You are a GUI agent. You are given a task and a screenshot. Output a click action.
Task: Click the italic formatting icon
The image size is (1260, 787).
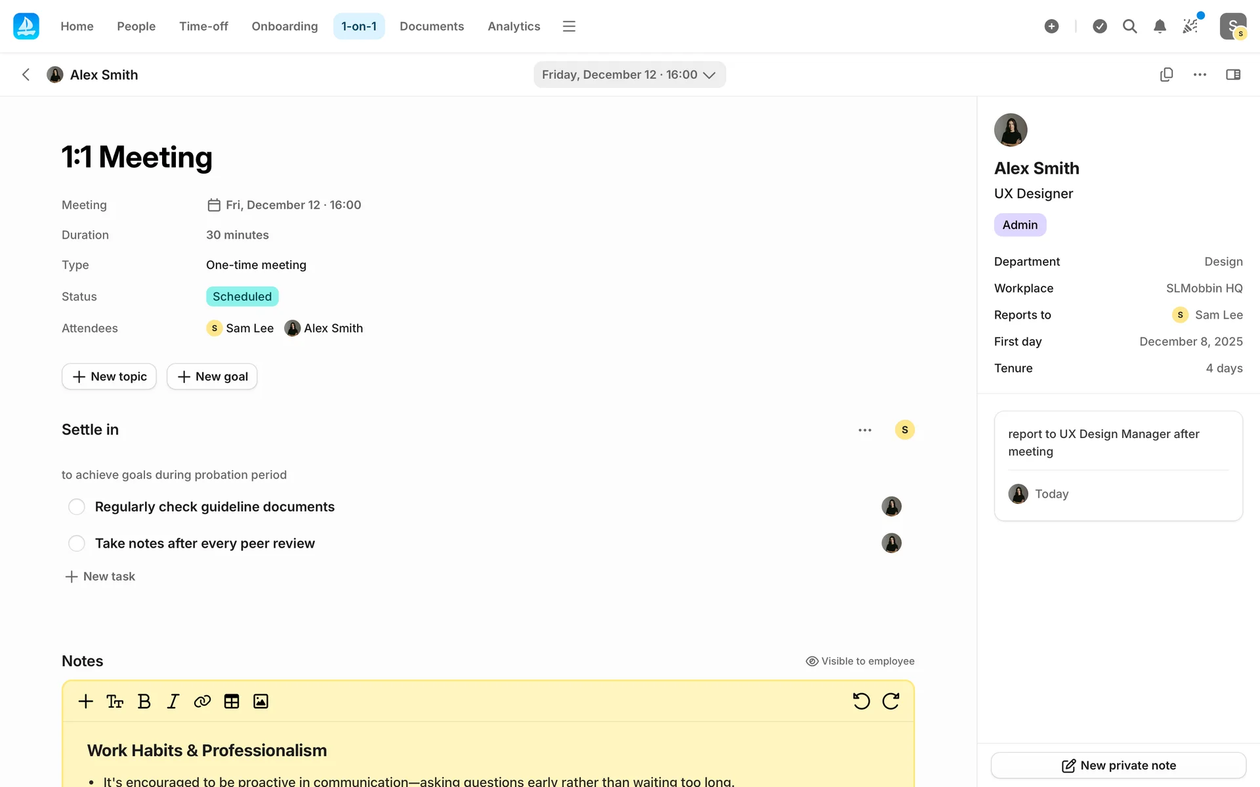tap(173, 701)
